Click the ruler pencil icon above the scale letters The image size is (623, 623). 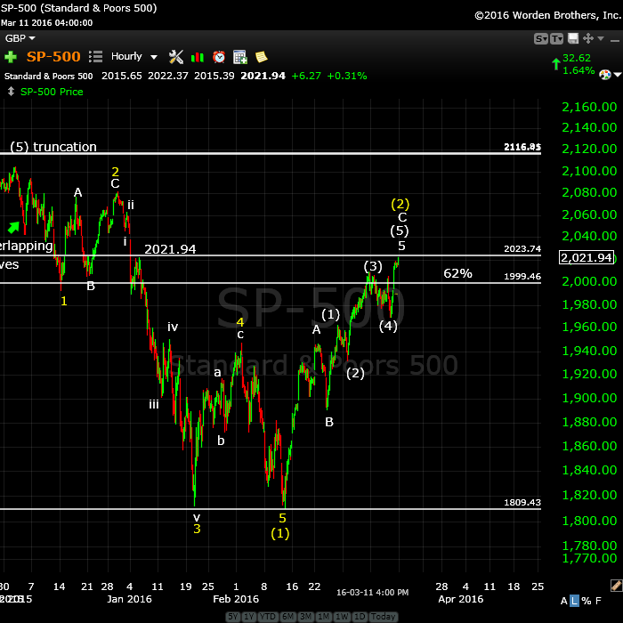tap(617, 586)
